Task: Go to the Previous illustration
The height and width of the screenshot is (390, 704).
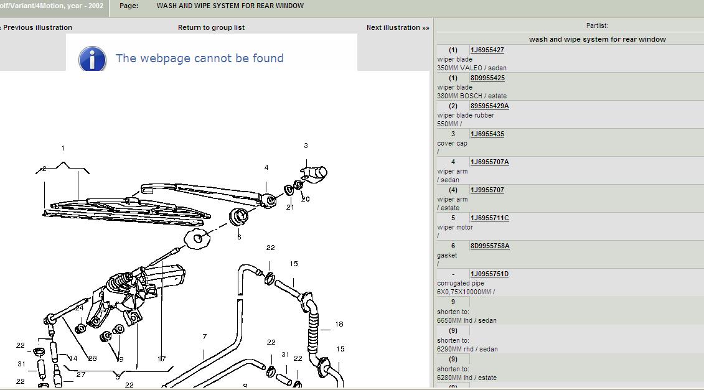Action: 36,27
